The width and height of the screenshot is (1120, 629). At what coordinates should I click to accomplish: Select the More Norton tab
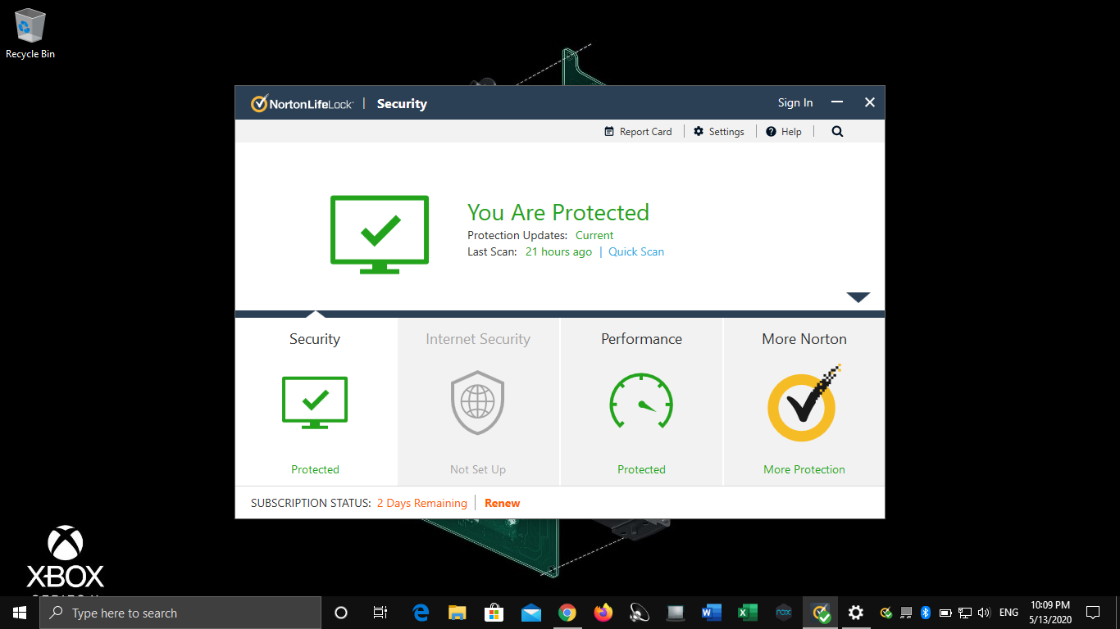pyautogui.click(x=804, y=402)
